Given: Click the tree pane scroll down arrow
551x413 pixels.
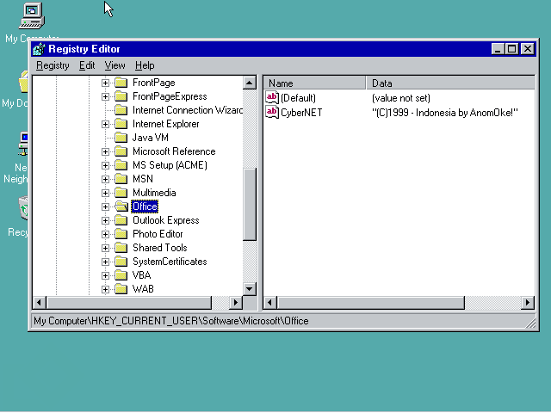Looking at the screenshot, I should point(249,289).
